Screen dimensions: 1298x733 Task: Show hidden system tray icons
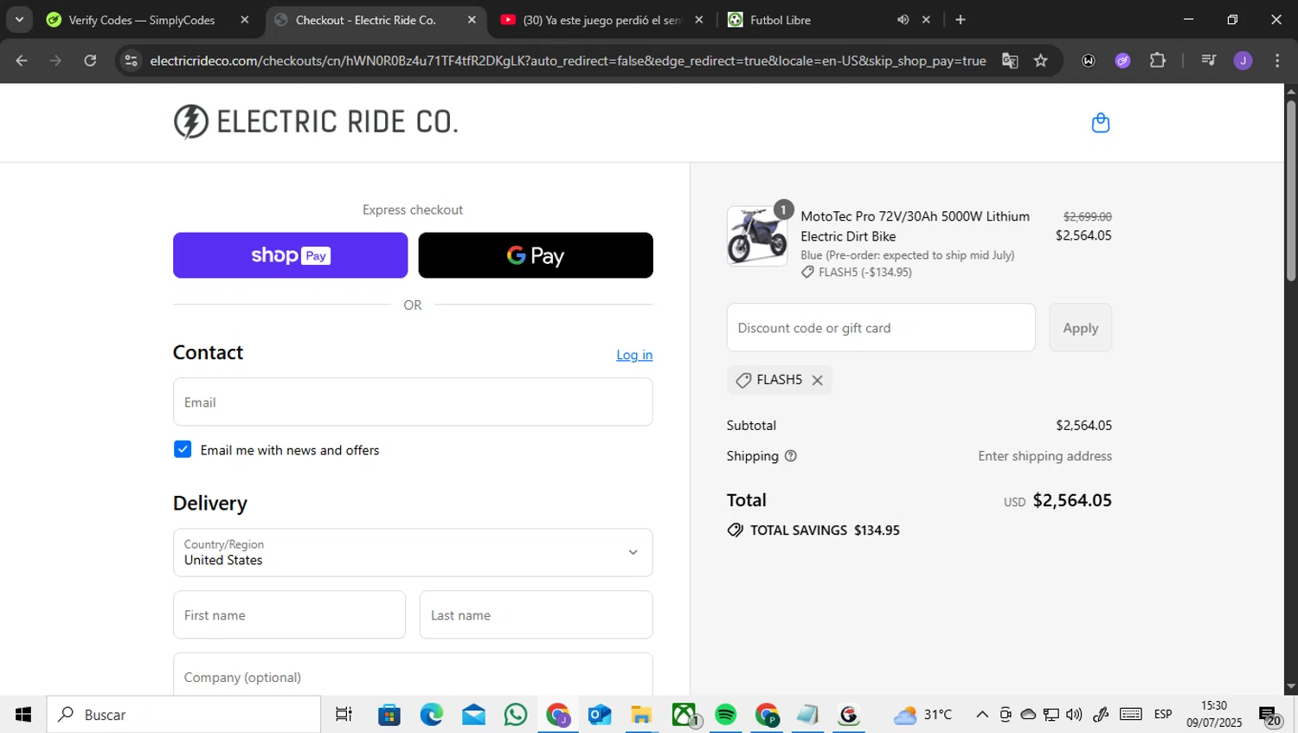tap(982, 715)
